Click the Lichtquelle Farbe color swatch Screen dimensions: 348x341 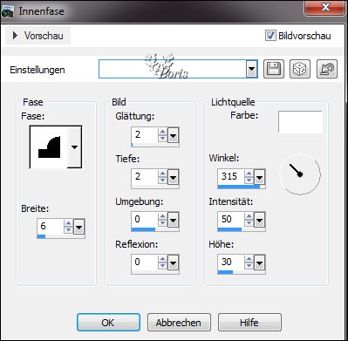[x=300, y=122]
